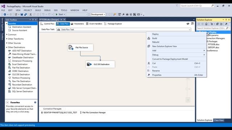Open the Server Explorer side tab
Viewport: 232px width, 130px height.
coord(2,25)
